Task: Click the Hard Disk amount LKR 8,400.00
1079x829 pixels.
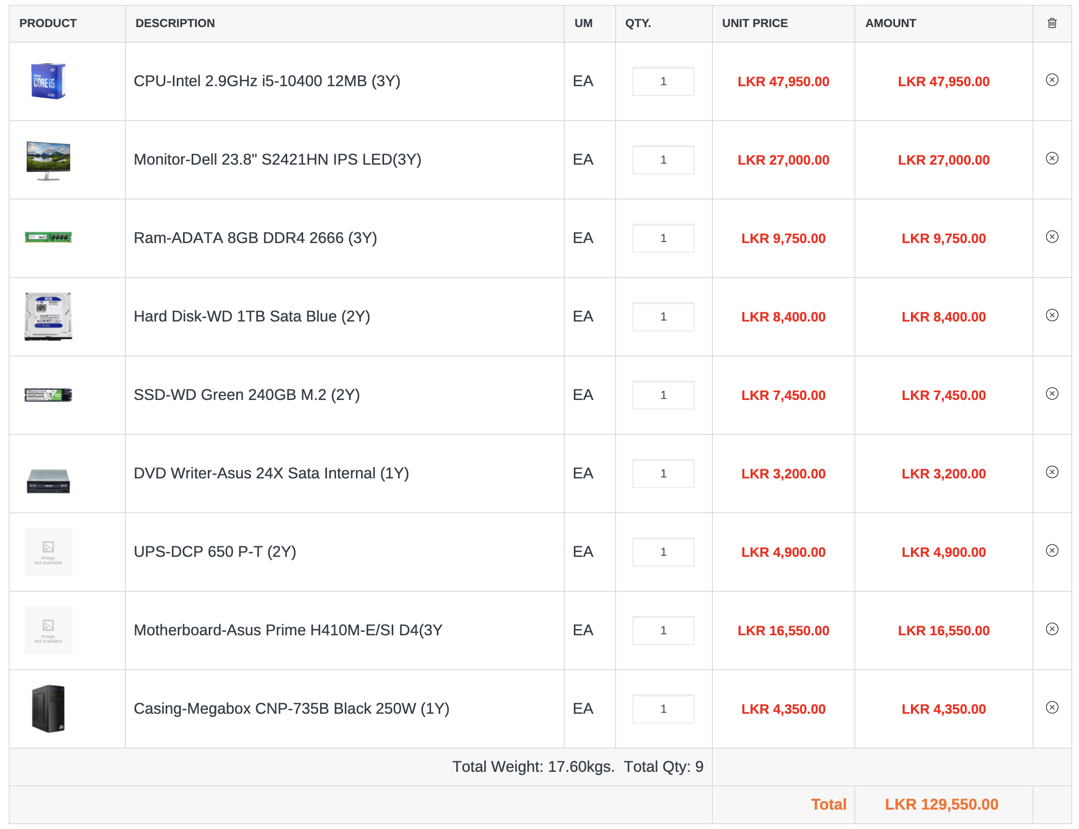Action: (x=944, y=317)
